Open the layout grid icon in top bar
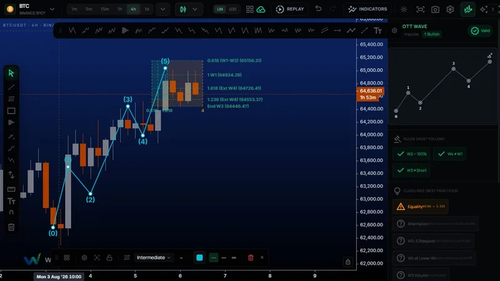This screenshot has width=500, height=281. pyautogui.click(x=249, y=9)
